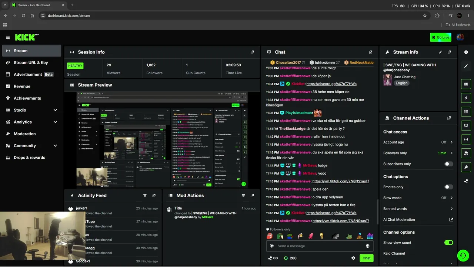Select the golden skull emote
The width and height of the screenshot is (474, 267).
click(321, 236)
